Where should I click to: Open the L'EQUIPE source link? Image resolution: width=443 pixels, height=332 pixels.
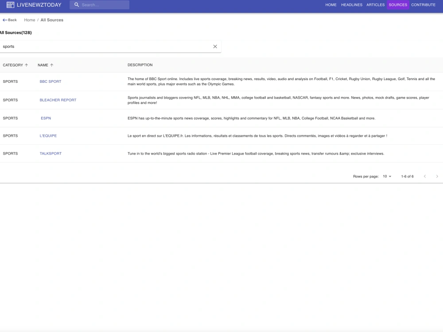click(48, 136)
